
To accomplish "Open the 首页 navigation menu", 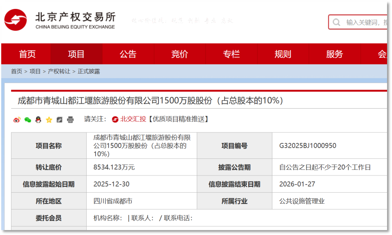I will pos(27,53).
